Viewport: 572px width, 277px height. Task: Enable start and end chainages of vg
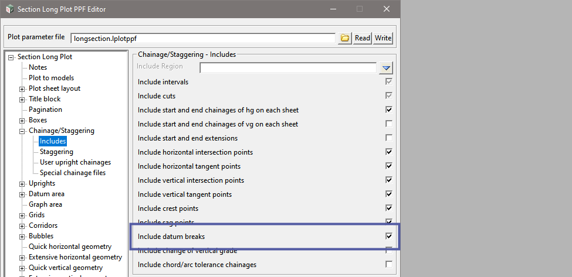(x=388, y=124)
